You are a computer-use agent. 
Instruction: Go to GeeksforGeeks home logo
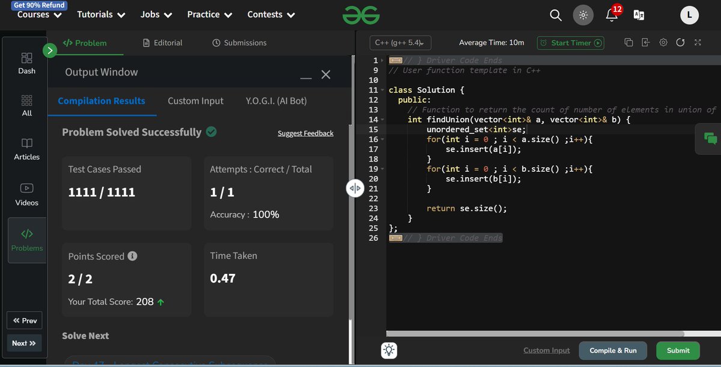(361, 15)
